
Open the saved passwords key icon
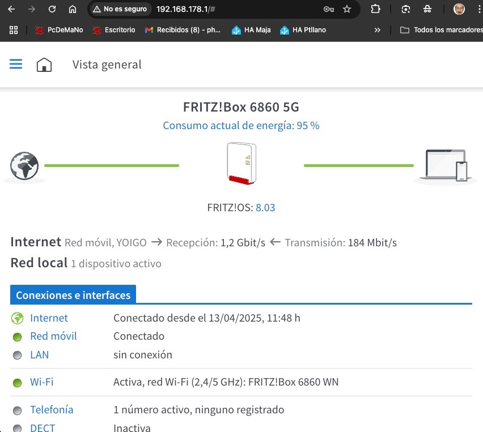coord(329,9)
